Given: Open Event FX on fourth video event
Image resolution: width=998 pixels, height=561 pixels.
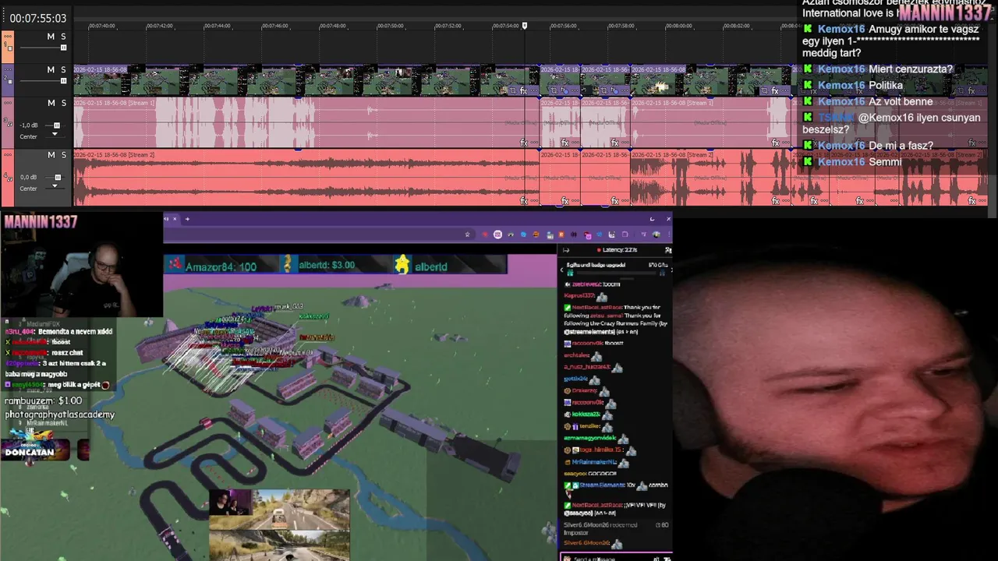Looking at the screenshot, I should 775,91.
